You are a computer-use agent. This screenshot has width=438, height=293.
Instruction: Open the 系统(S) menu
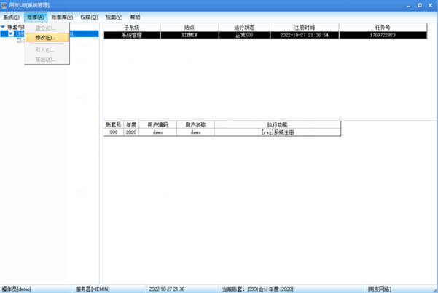click(x=11, y=17)
